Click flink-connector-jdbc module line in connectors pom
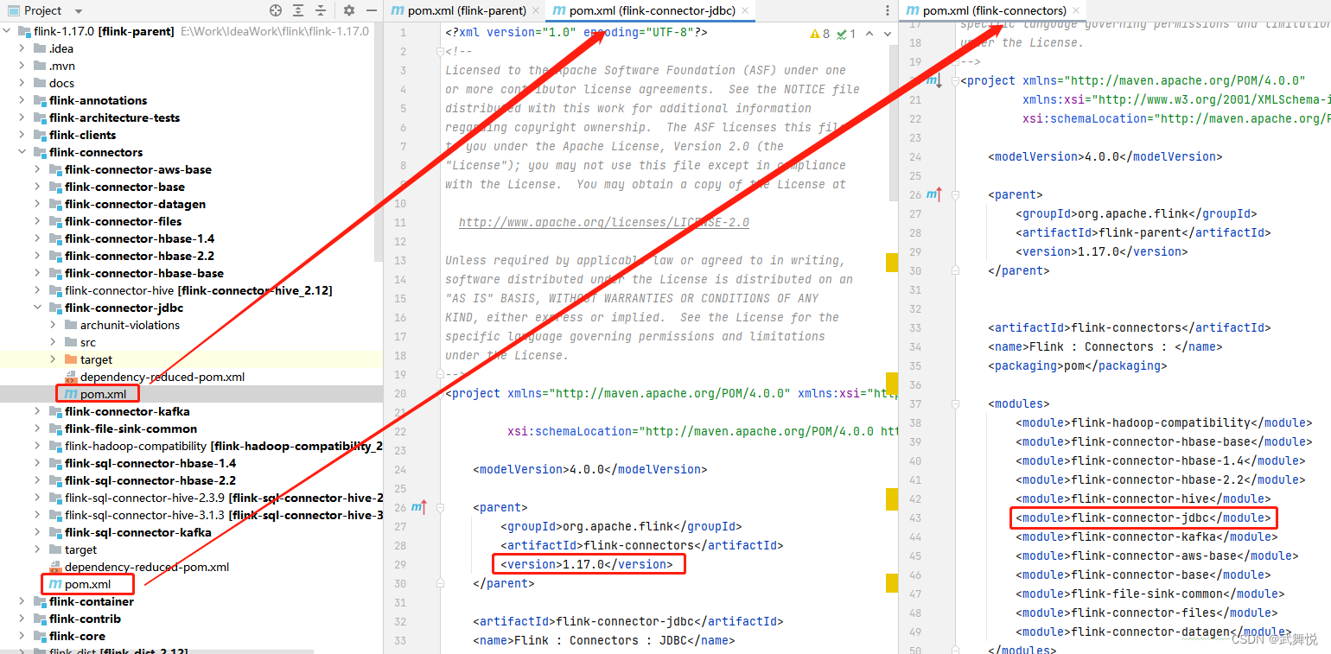Screen dimensions: 1331x654 pyautogui.click(x=1143, y=517)
